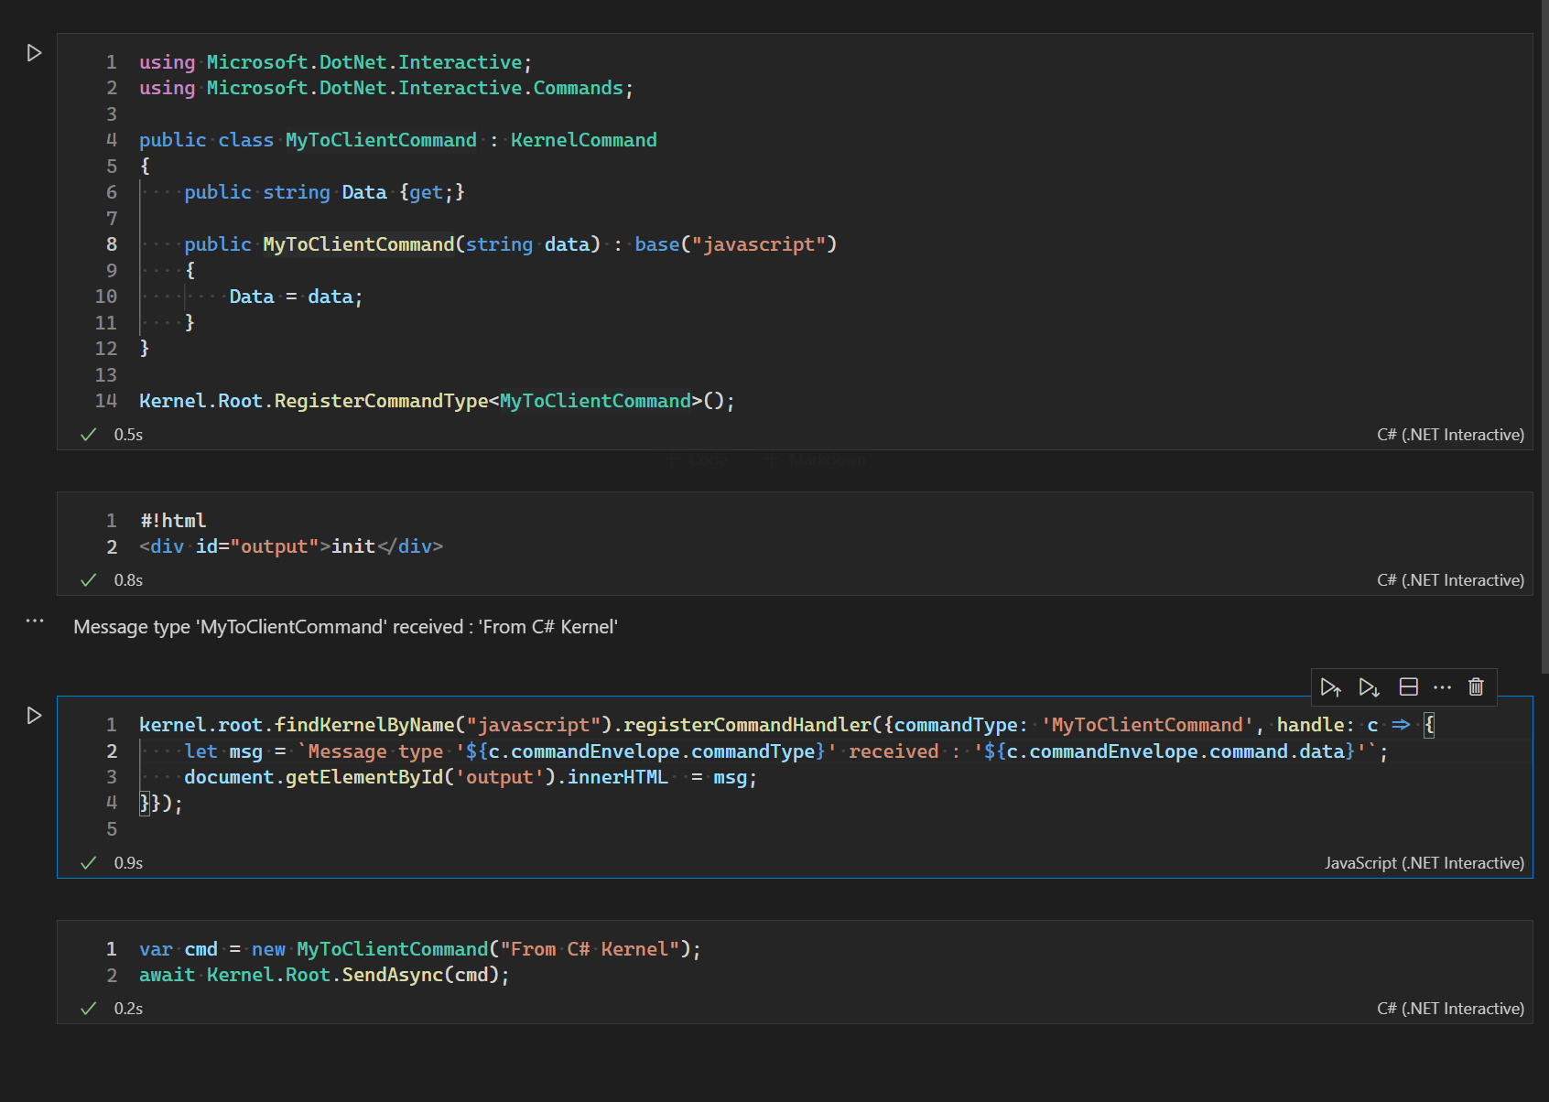Click checkmark next to the 0.2s runtime
Viewport: 1549px width, 1102px height.
pyautogui.click(x=88, y=1008)
